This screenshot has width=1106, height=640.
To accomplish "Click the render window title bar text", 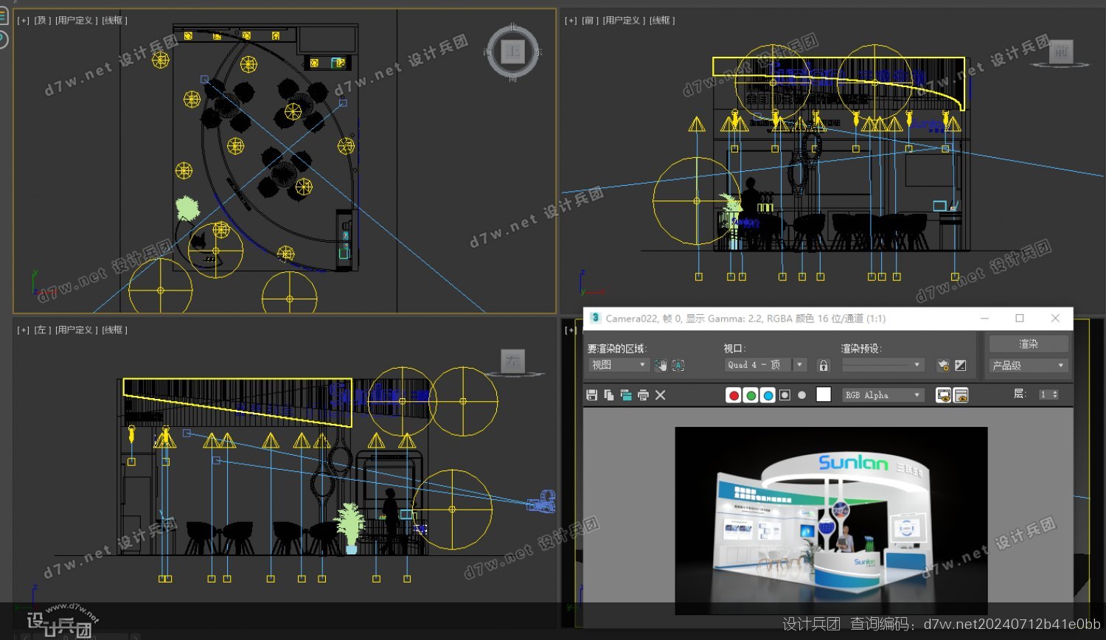I will tap(745, 319).
